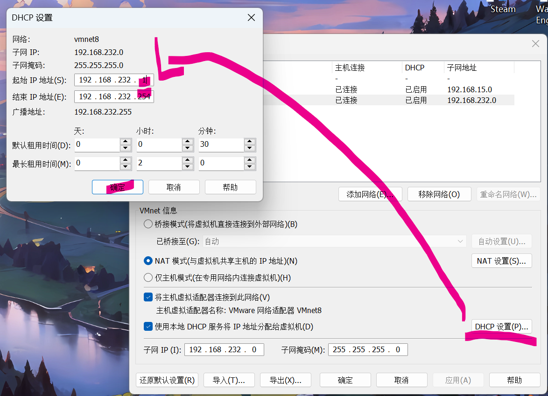Click 应用 to apply changes

458,380
